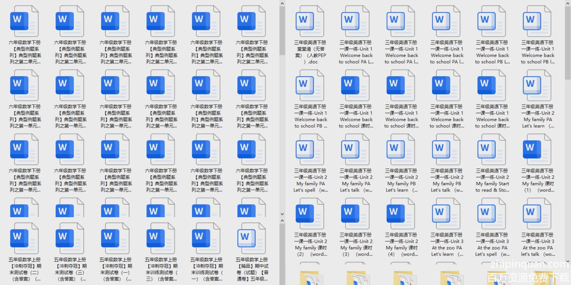Screen dimensions: 571x285
Task: Select Word icon for My family PB Let's learn
Action: (x=401, y=149)
